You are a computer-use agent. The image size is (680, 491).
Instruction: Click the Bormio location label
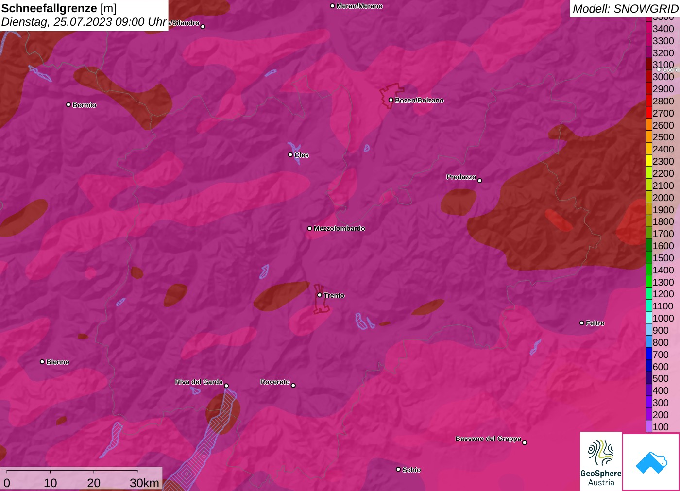(x=85, y=105)
